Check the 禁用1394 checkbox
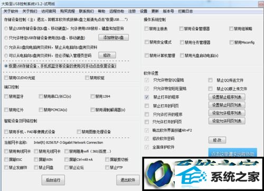 92,96
